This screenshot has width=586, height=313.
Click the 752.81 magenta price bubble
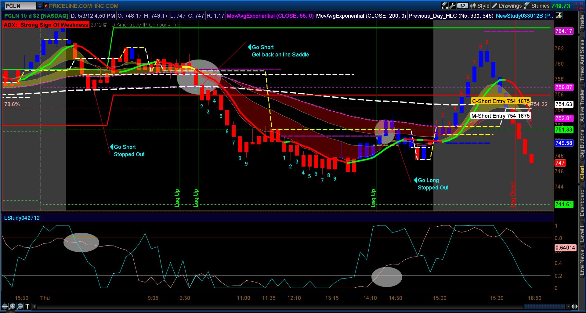tap(564, 118)
